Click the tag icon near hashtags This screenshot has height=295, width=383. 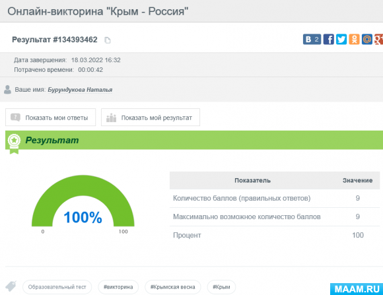[11, 286]
